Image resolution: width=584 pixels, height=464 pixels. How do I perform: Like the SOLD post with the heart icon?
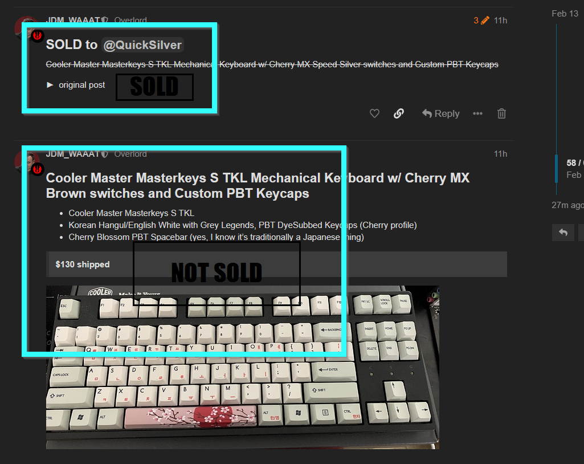pyautogui.click(x=374, y=113)
